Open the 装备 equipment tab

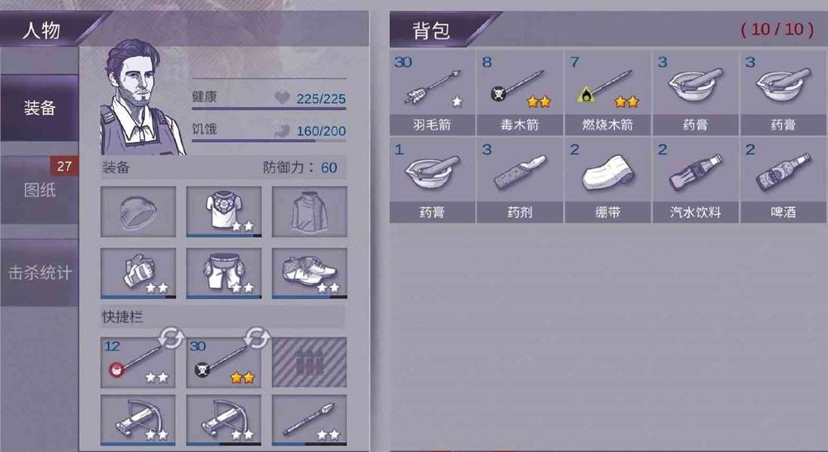tap(39, 108)
